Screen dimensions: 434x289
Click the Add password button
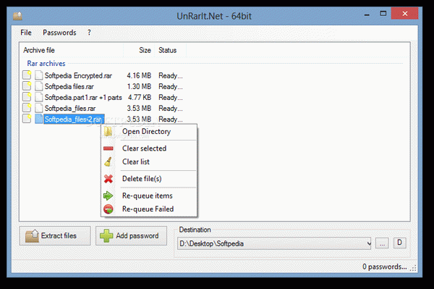tap(131, 236)
